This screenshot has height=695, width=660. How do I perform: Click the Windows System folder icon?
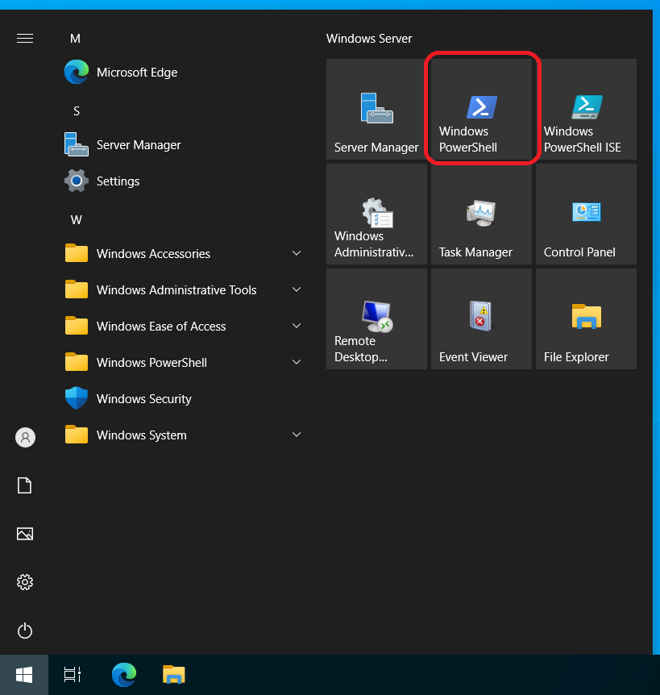pos(77,435)
